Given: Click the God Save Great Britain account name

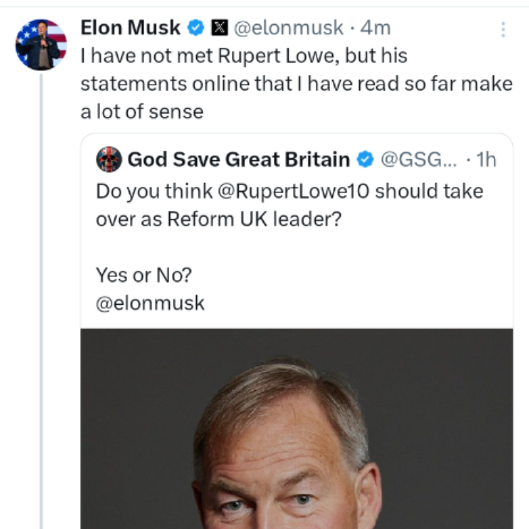Looking at the screenshot, I should pos(239,159).
